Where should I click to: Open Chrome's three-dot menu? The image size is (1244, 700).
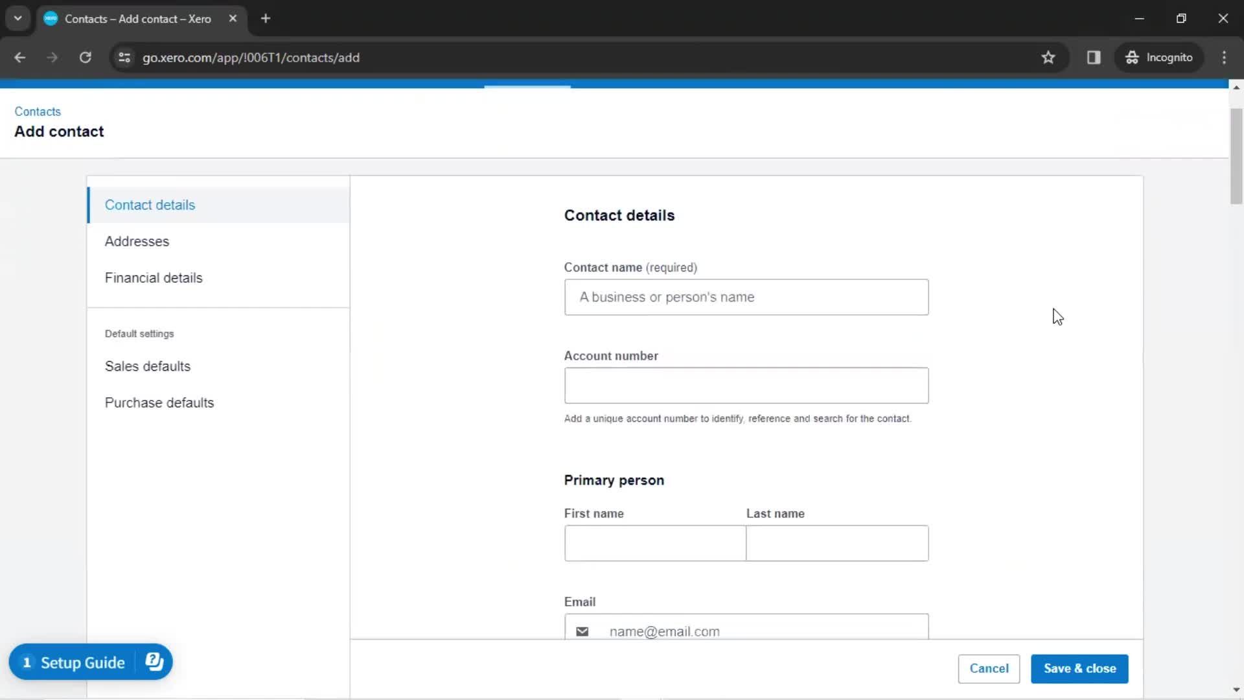pyautogui.click(x=1224, y=58)
